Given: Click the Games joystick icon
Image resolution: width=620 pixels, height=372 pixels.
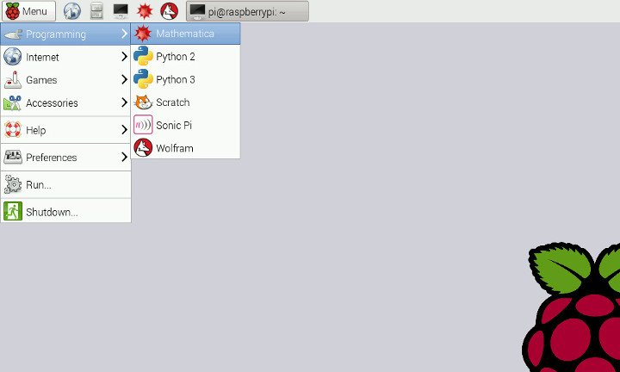Looking at the screenshot, I should click(13, 80).
